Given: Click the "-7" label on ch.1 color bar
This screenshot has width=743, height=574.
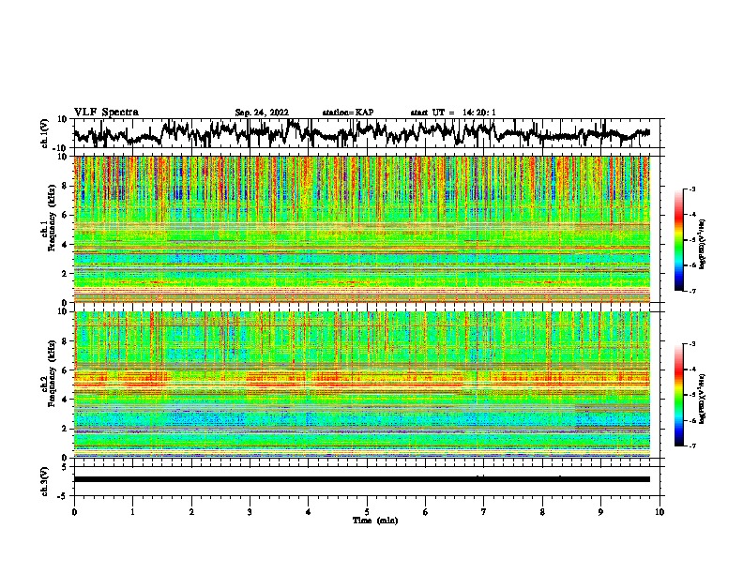Looking at the screenshot, I should click(x=692, y=291).
